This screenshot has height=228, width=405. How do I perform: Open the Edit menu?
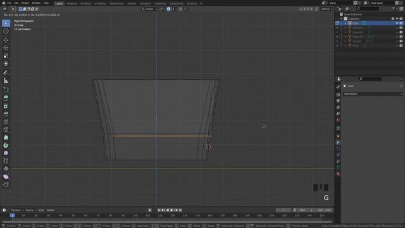pyautogui.click(x=16, y=3)
